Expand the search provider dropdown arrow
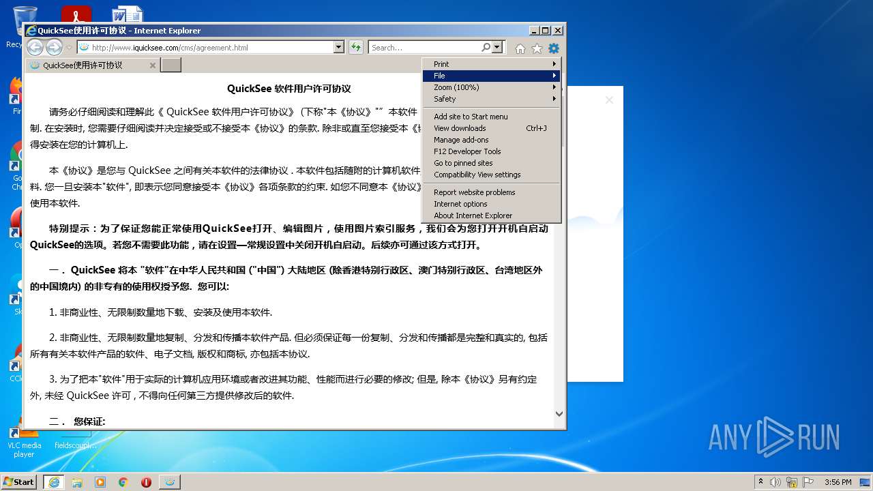This screenshot has height=491, width=873. click(x=497, y=47)
